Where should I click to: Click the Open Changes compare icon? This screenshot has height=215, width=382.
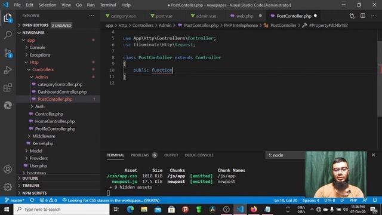(352, 16)
